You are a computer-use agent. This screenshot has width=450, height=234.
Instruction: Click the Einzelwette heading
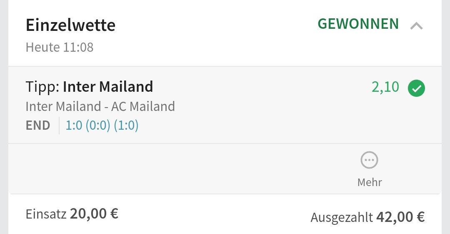(70, 25)
